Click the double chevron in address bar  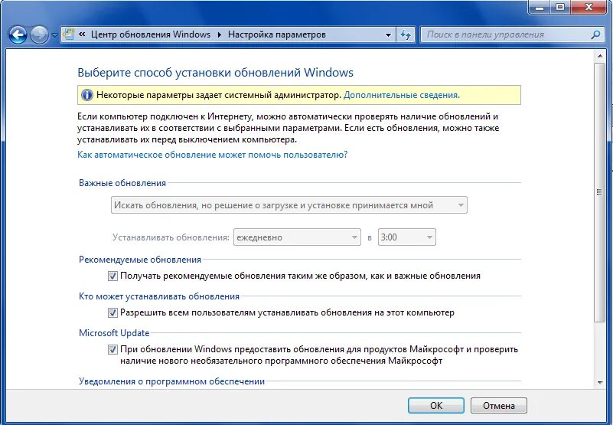tap(82, 34)
